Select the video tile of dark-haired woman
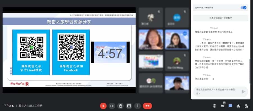The width and height of the screenshot is (253, 111). pyautogui.click(x=177, y=39)
